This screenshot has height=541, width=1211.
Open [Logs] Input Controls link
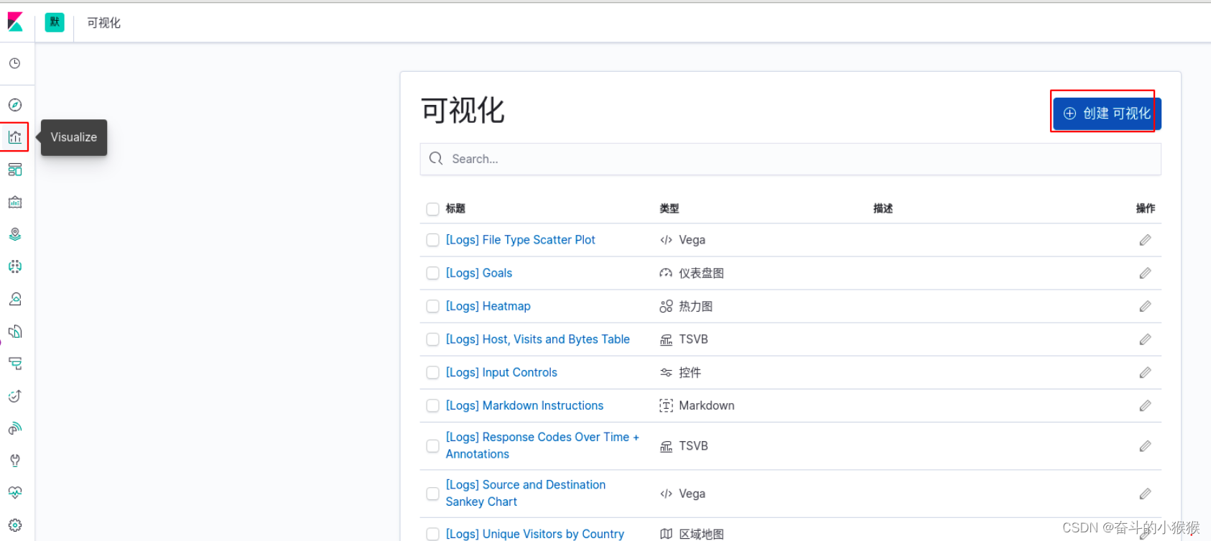pos(501,372)
